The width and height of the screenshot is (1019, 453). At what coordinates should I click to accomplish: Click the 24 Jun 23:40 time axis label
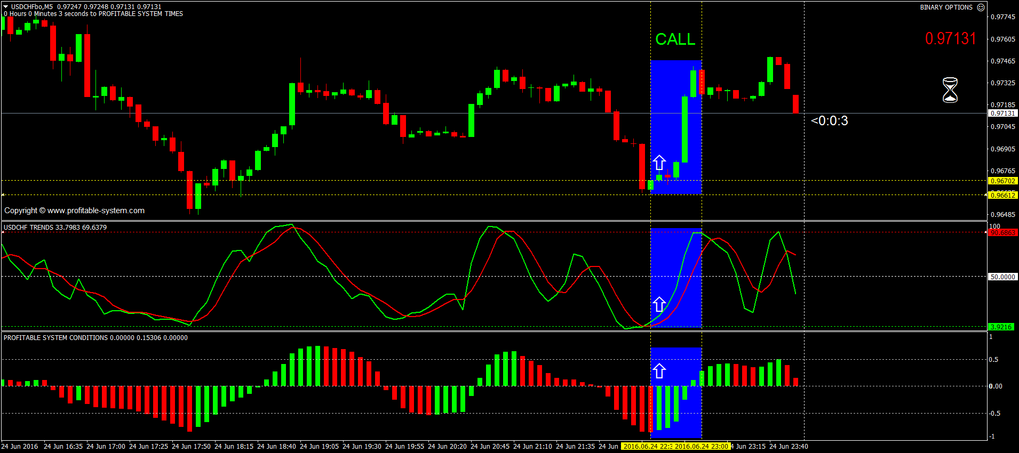(x=789, y=447)
